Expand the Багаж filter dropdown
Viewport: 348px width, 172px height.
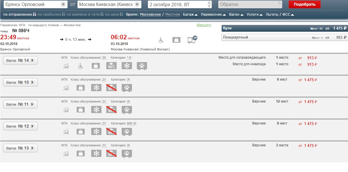pyautogui.click(x=190, y=14)
